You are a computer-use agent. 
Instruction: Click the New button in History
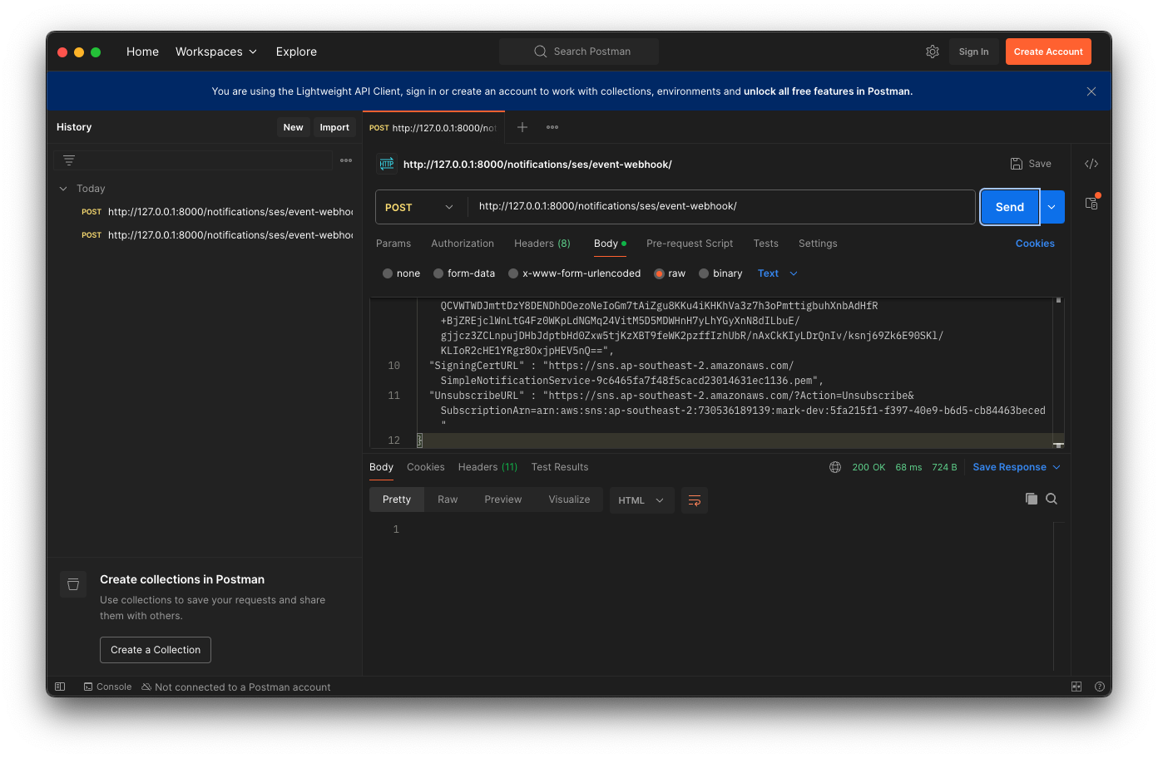[x=293, y=127]
